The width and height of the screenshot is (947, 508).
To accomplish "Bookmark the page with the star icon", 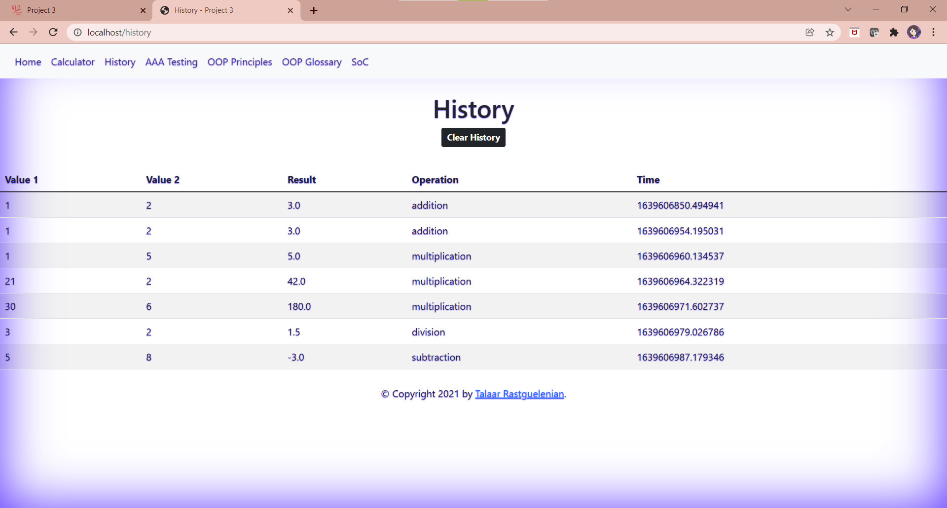I will coord(830,32).
